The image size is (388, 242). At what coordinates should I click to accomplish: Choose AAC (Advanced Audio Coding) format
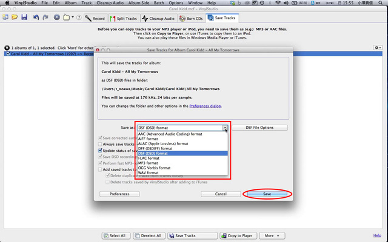tap(182, 134)
